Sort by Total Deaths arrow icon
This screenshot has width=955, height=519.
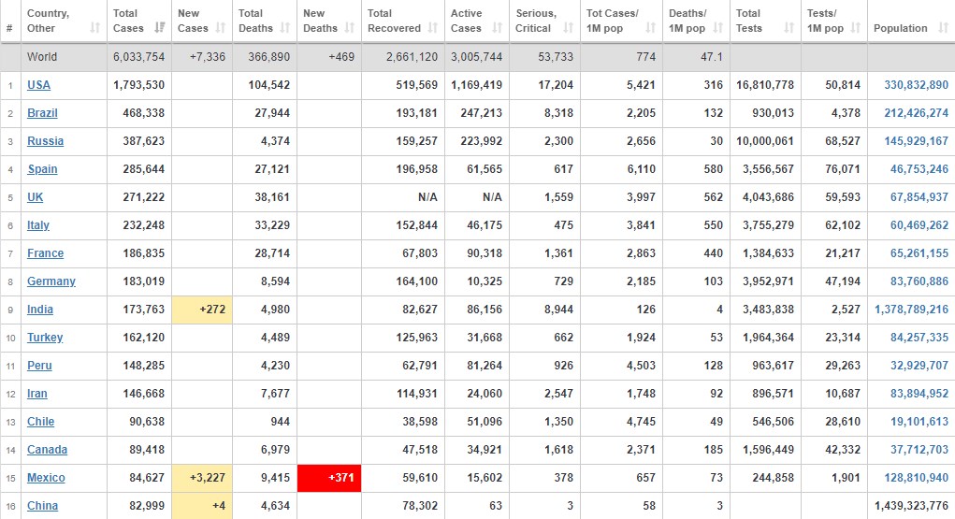point(285,28)
